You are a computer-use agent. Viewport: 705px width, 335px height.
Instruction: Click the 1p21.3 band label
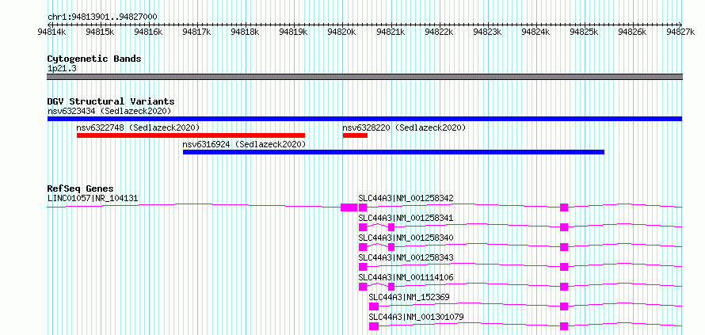(62, 69)
